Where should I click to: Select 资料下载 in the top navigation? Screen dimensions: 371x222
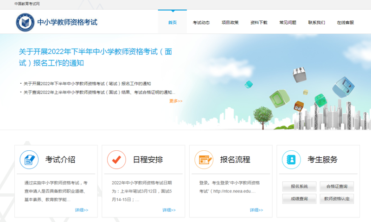(x=259, y=22)
